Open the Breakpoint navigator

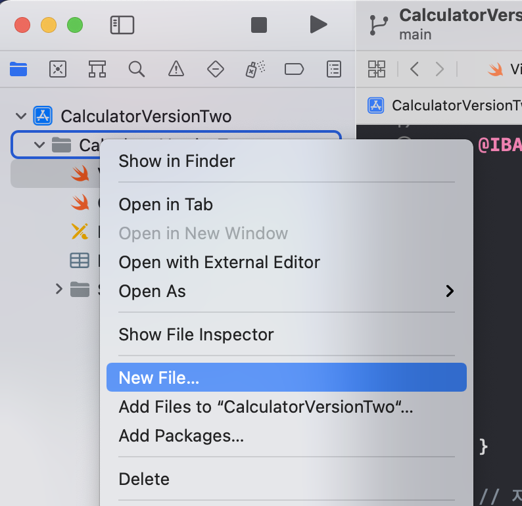tap(295, 69)
